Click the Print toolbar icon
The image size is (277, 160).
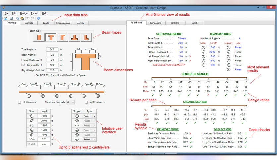[x=11, y=18]
